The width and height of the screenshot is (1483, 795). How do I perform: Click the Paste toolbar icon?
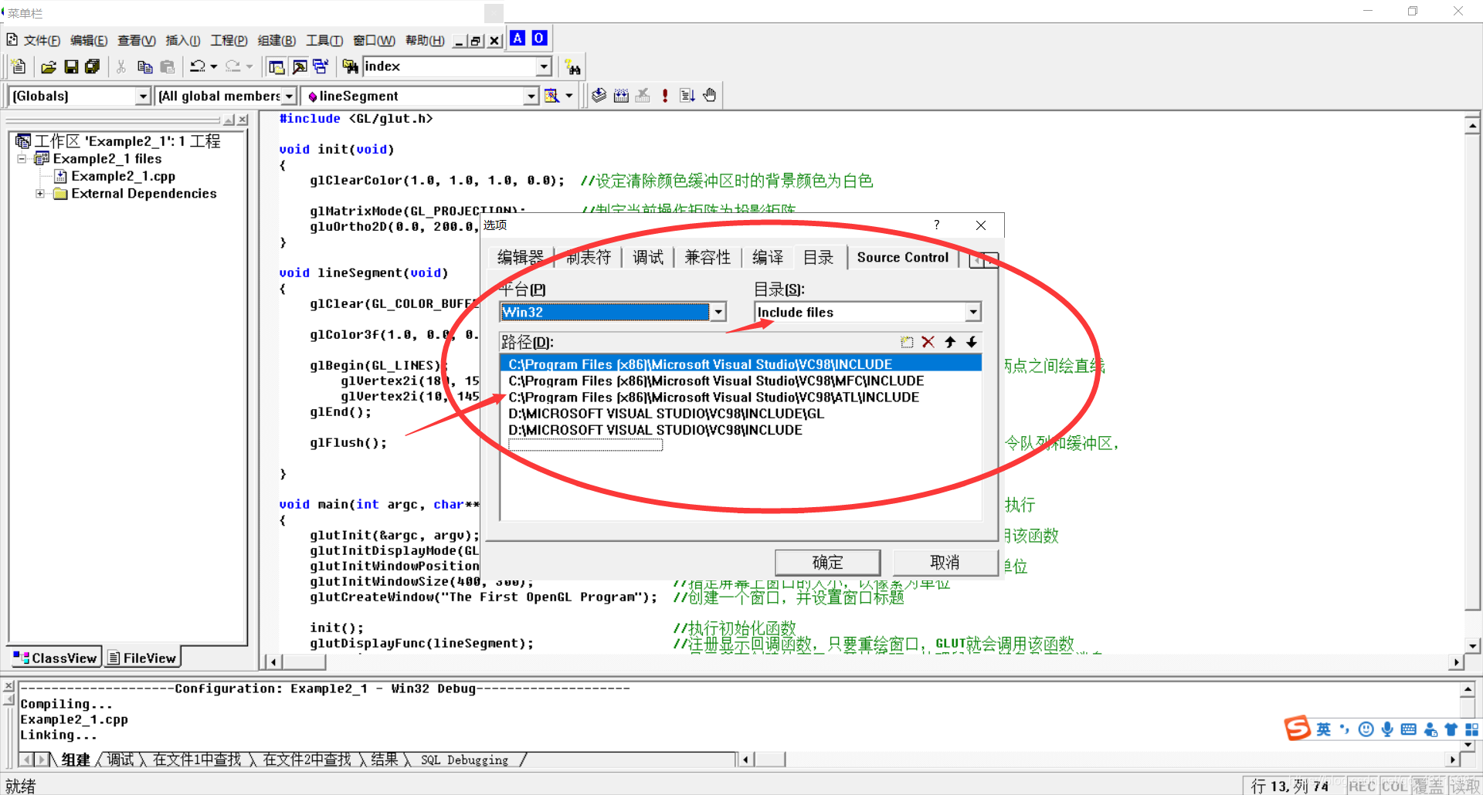(167, 67)
